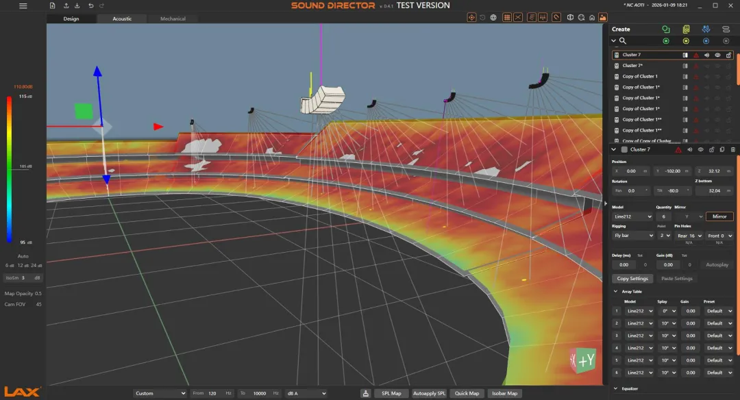The height and width of the screenshot is (400, 740).
Task: Click the magnet snap icon
Action: point(556,17)
